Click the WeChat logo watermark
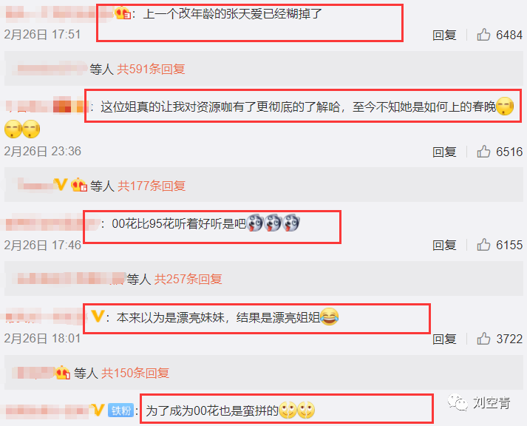Screen dimensions: 527x426 tap(458, 402)
